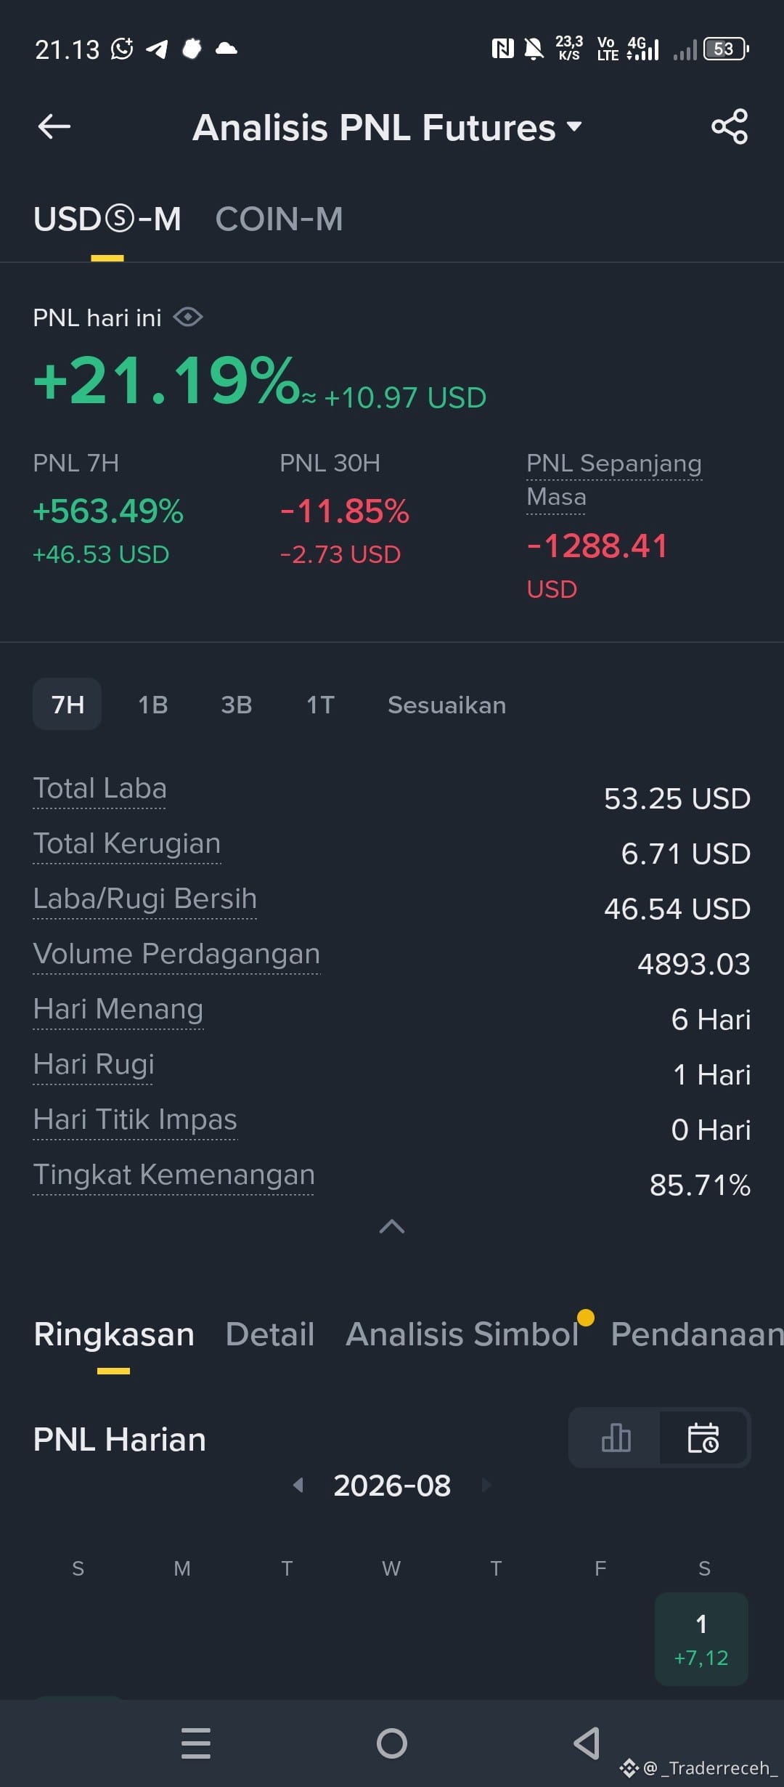
Task: Go to previous month arrow
Action: coord(298,1485)
